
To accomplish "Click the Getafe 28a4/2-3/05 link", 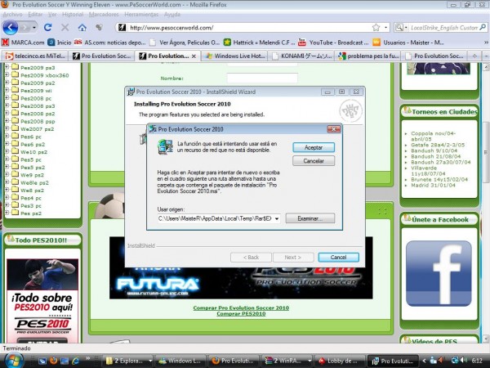I will click(x=438, y=145).
